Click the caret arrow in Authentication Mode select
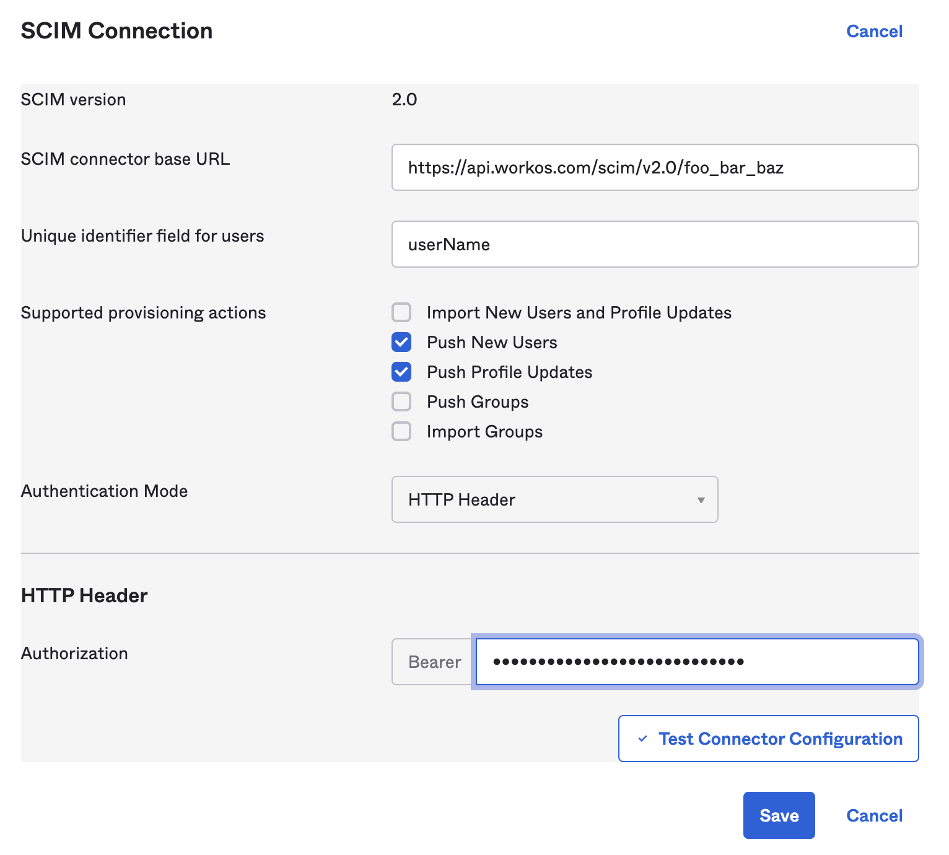949x855 pixels. click(x=701, y=500)
